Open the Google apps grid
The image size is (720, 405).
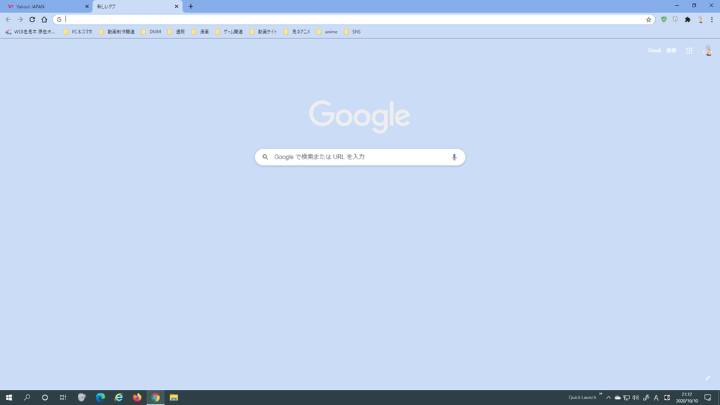689,50
